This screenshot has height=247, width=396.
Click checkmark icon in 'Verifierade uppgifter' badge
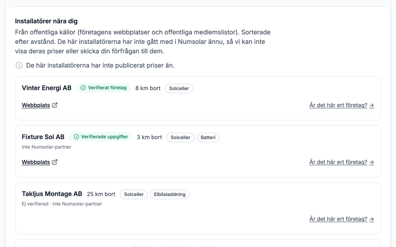click(76, 137)
